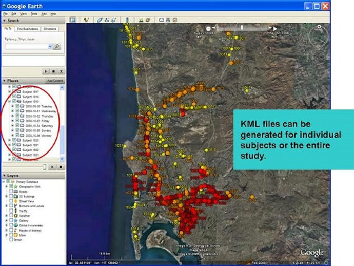This screenshot has width=354, height=266.
Task: Collapse the Subject 1019 tree node
Action: tap(9, 101)
